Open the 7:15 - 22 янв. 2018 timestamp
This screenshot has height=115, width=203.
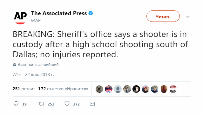click(x=33, y=74)
